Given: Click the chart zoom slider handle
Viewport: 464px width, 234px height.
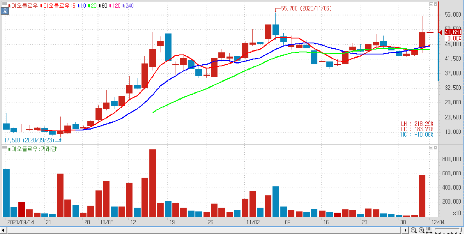Looking at the screenshot, I should 460,230.
